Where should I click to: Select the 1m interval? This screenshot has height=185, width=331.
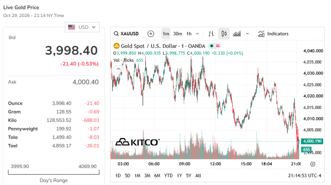coord(165,34)
